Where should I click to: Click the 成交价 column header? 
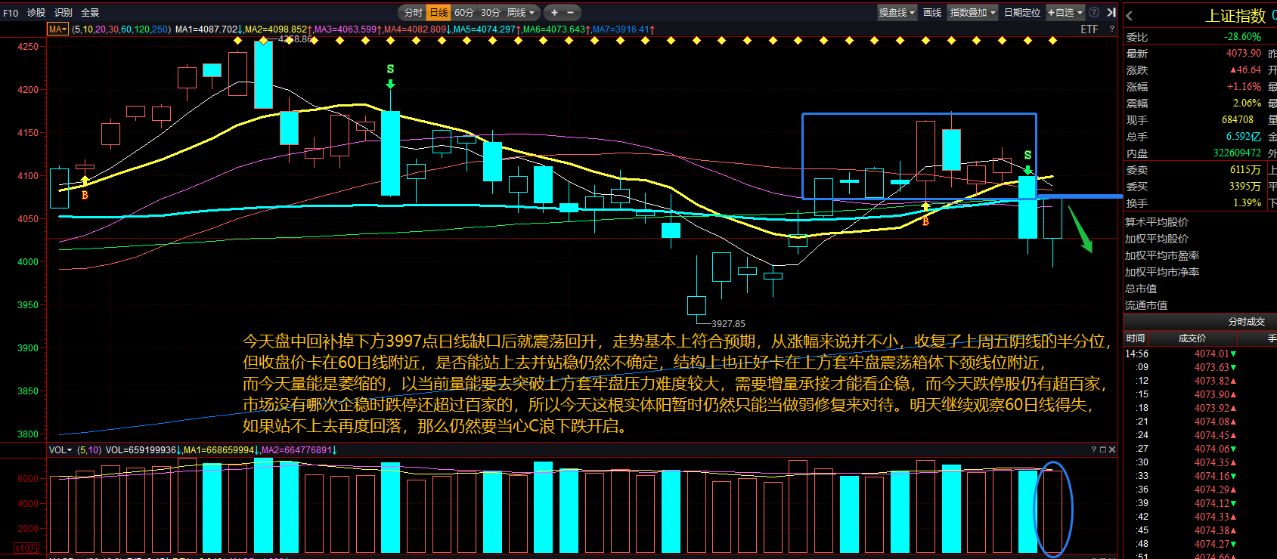(x=1192, y=338)
